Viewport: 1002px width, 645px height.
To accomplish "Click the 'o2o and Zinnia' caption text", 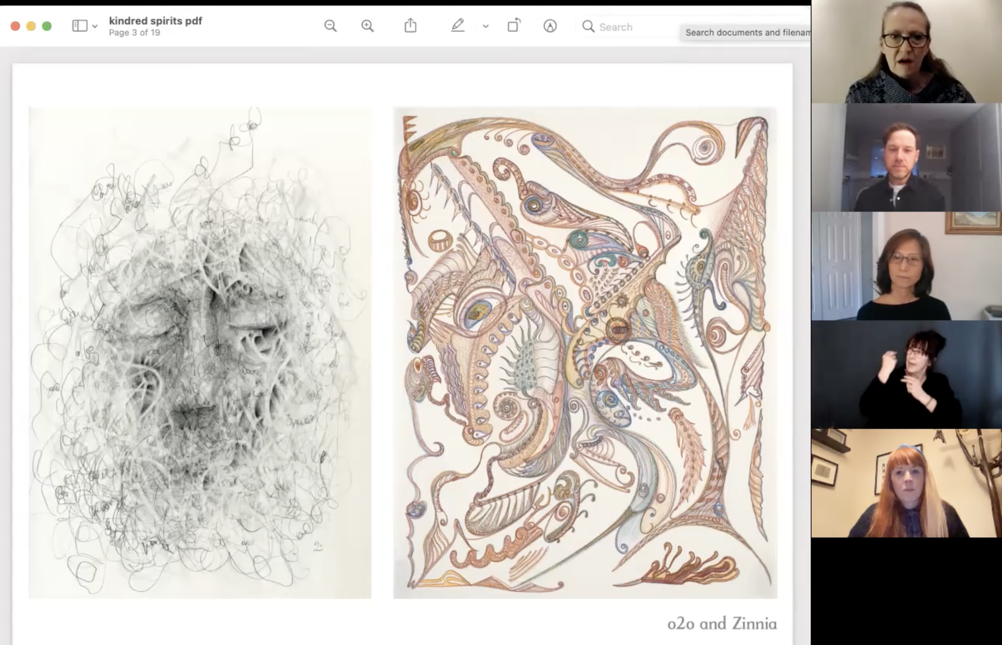I will pyautogui.click(x=722, y=624).
